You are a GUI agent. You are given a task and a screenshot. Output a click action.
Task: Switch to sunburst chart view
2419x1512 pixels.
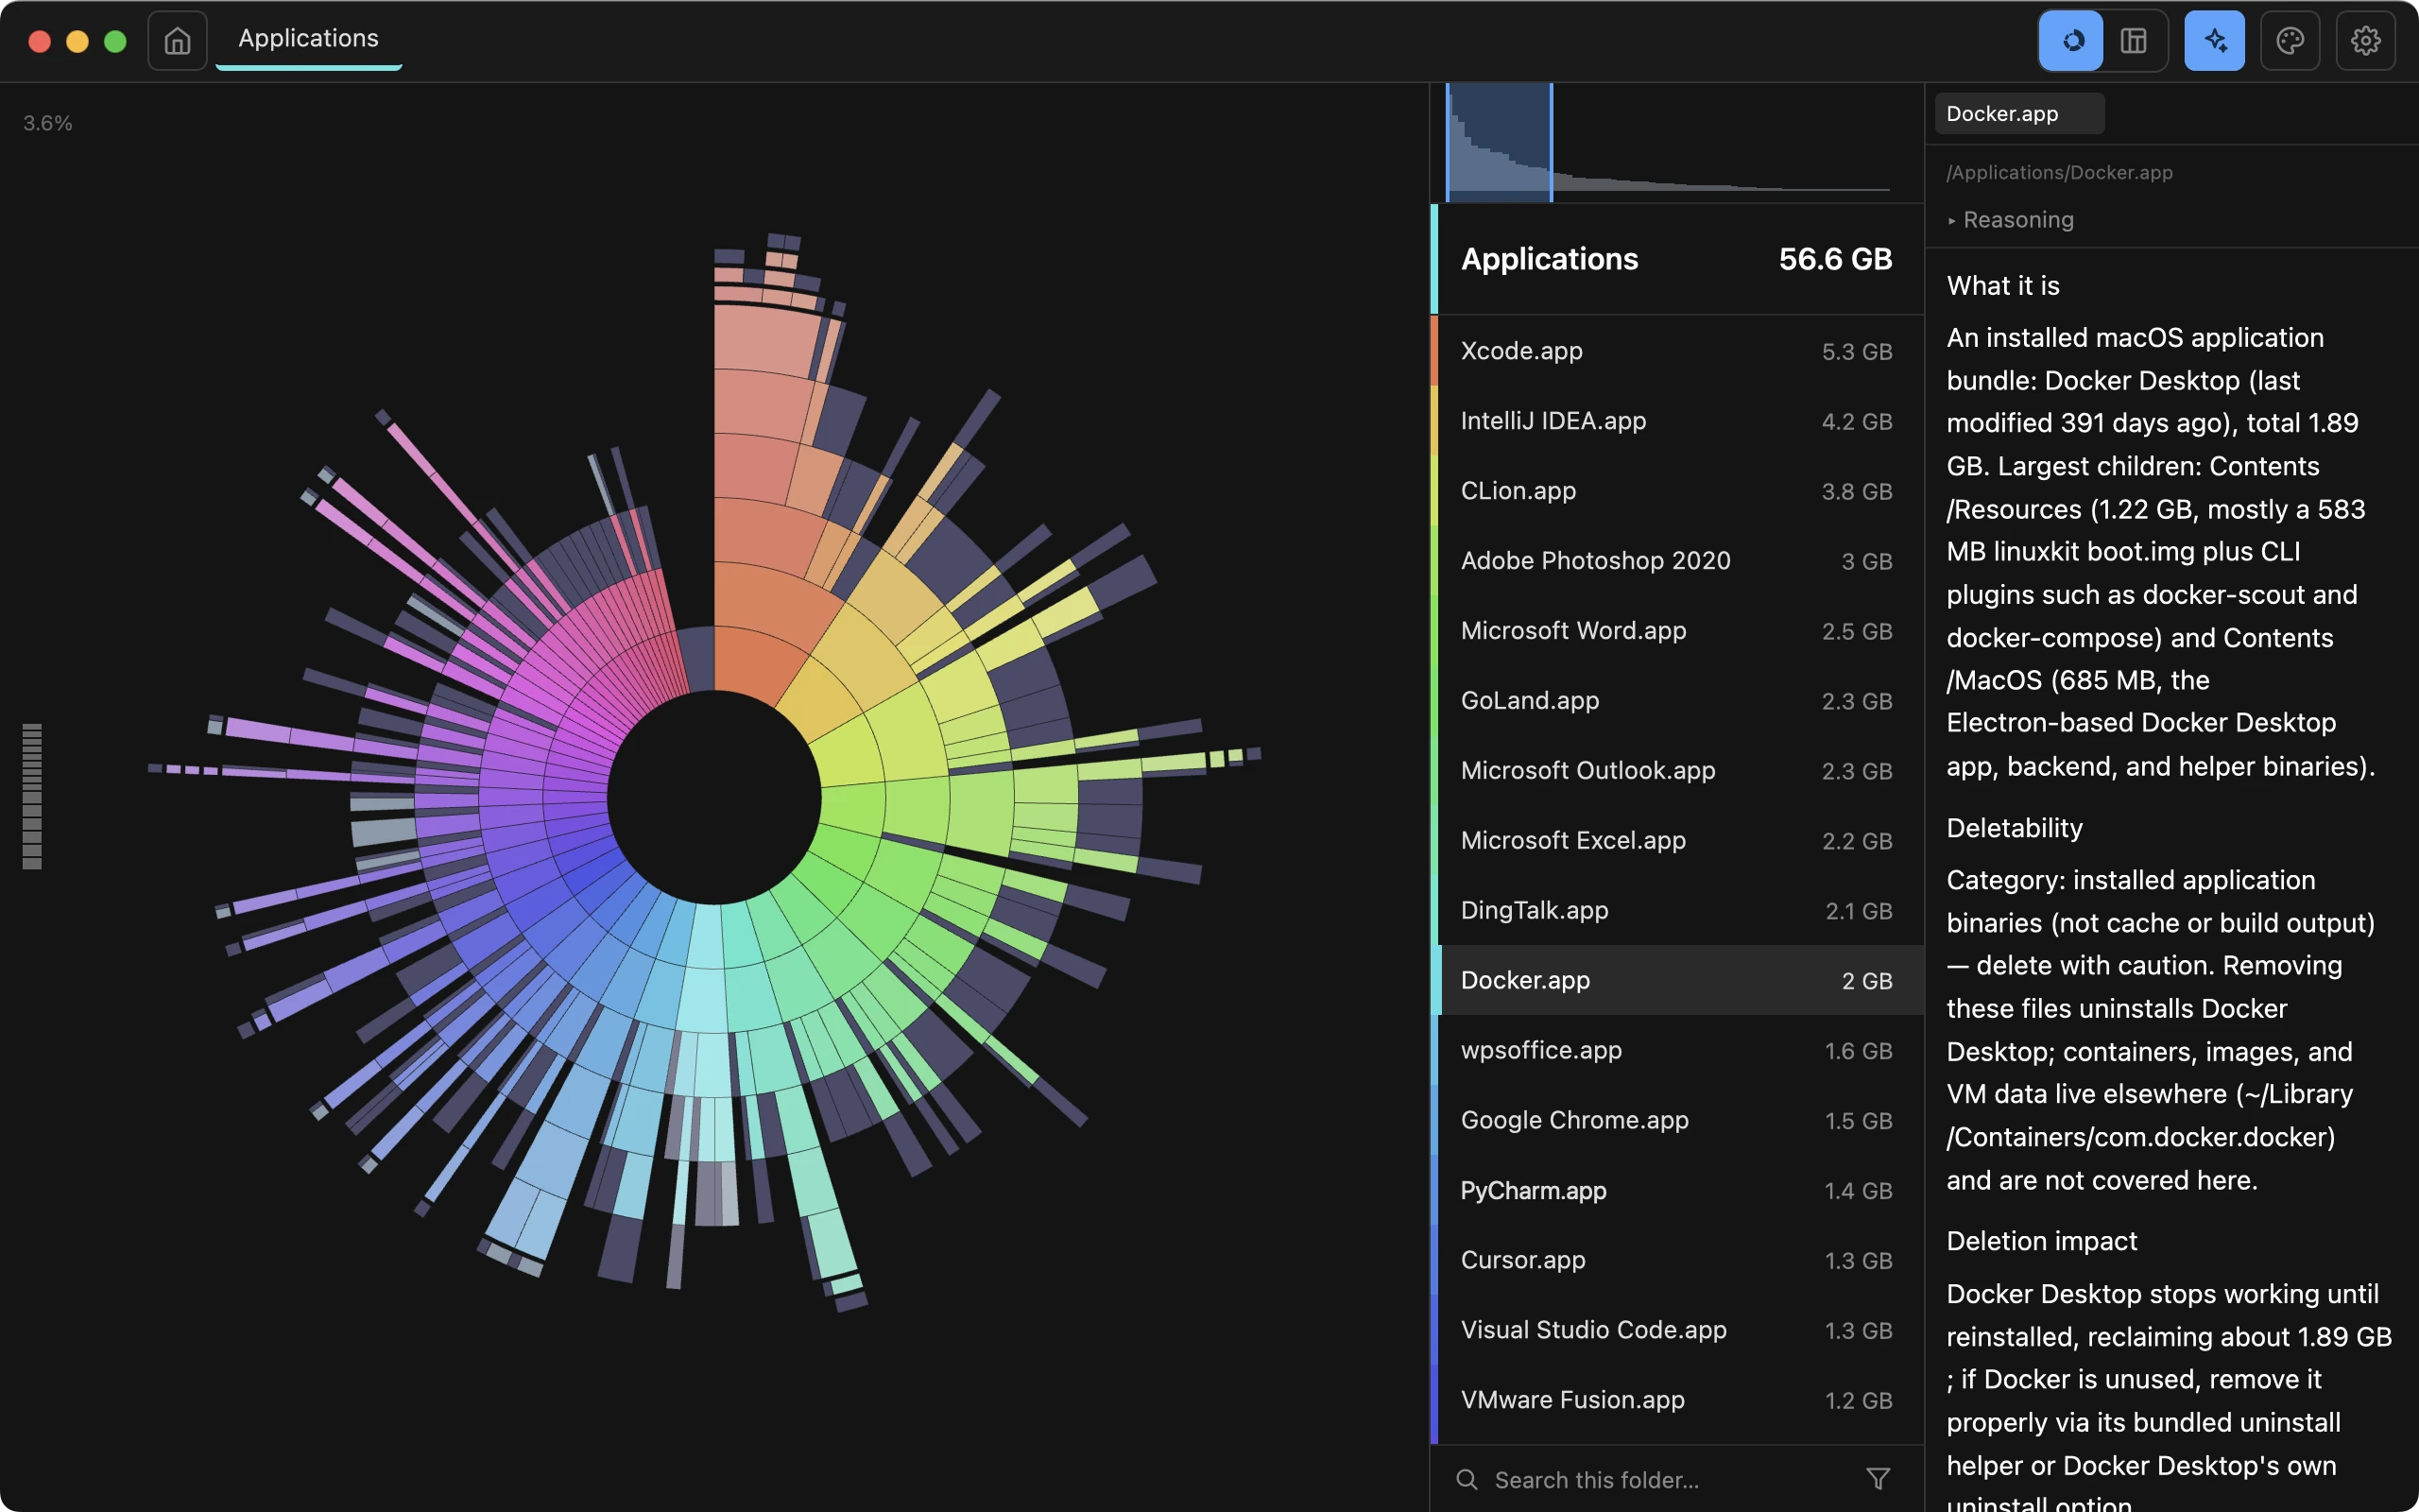[x=2072, y=41]
